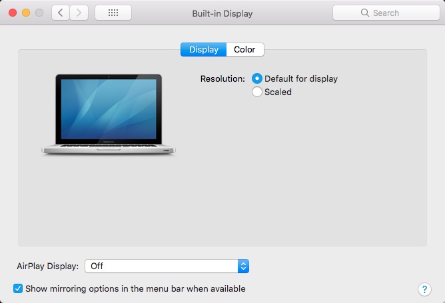The height and width of the screenshot is (303, 445).
Task: Click the MacBook Pro display image
Action: click(x=109, y=114)
